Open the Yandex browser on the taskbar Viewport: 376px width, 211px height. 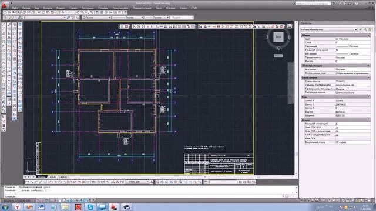(17, 207)
